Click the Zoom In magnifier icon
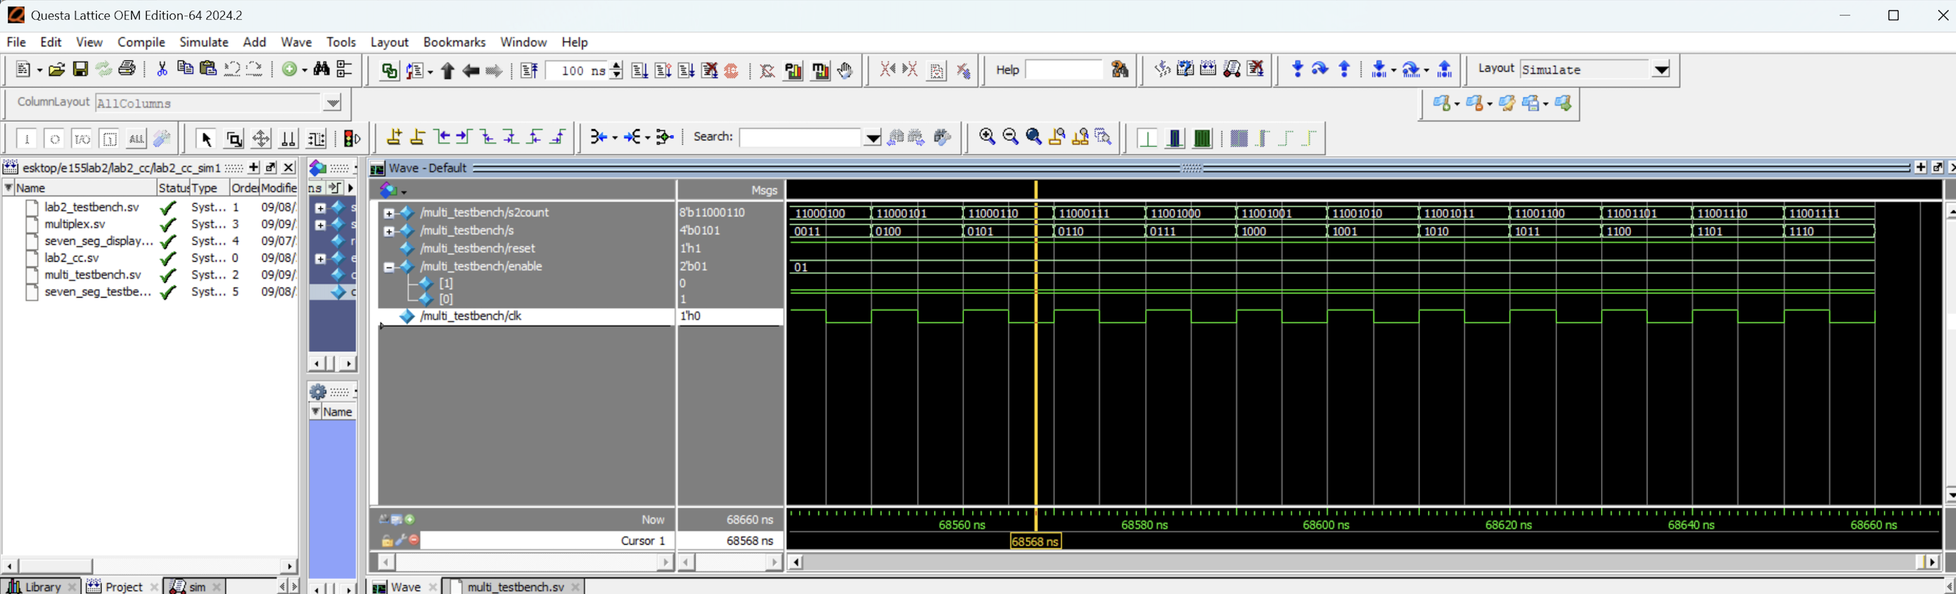1956x594 pixels. [987, 137]
